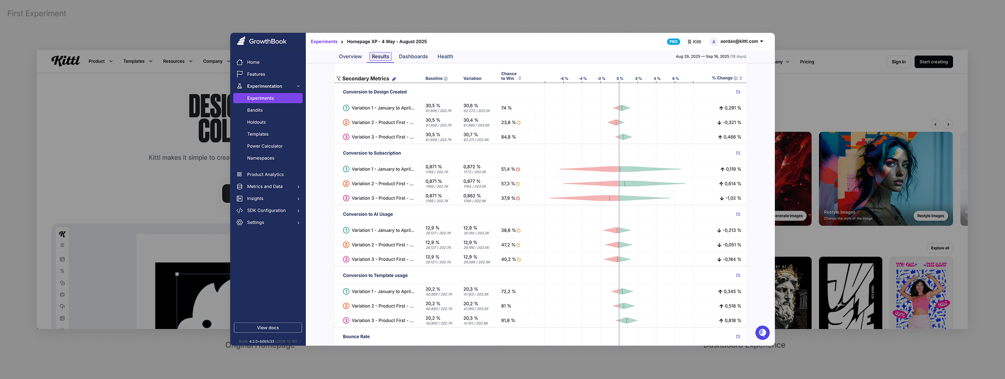Edit Secondary Metrics with pencil icon
The image size is (1005, 379).
pos(394,78)
